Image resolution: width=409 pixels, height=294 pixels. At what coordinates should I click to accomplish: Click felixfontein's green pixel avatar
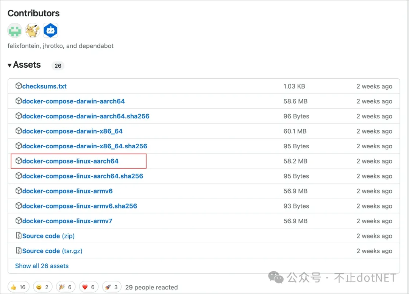pos(15,31)
